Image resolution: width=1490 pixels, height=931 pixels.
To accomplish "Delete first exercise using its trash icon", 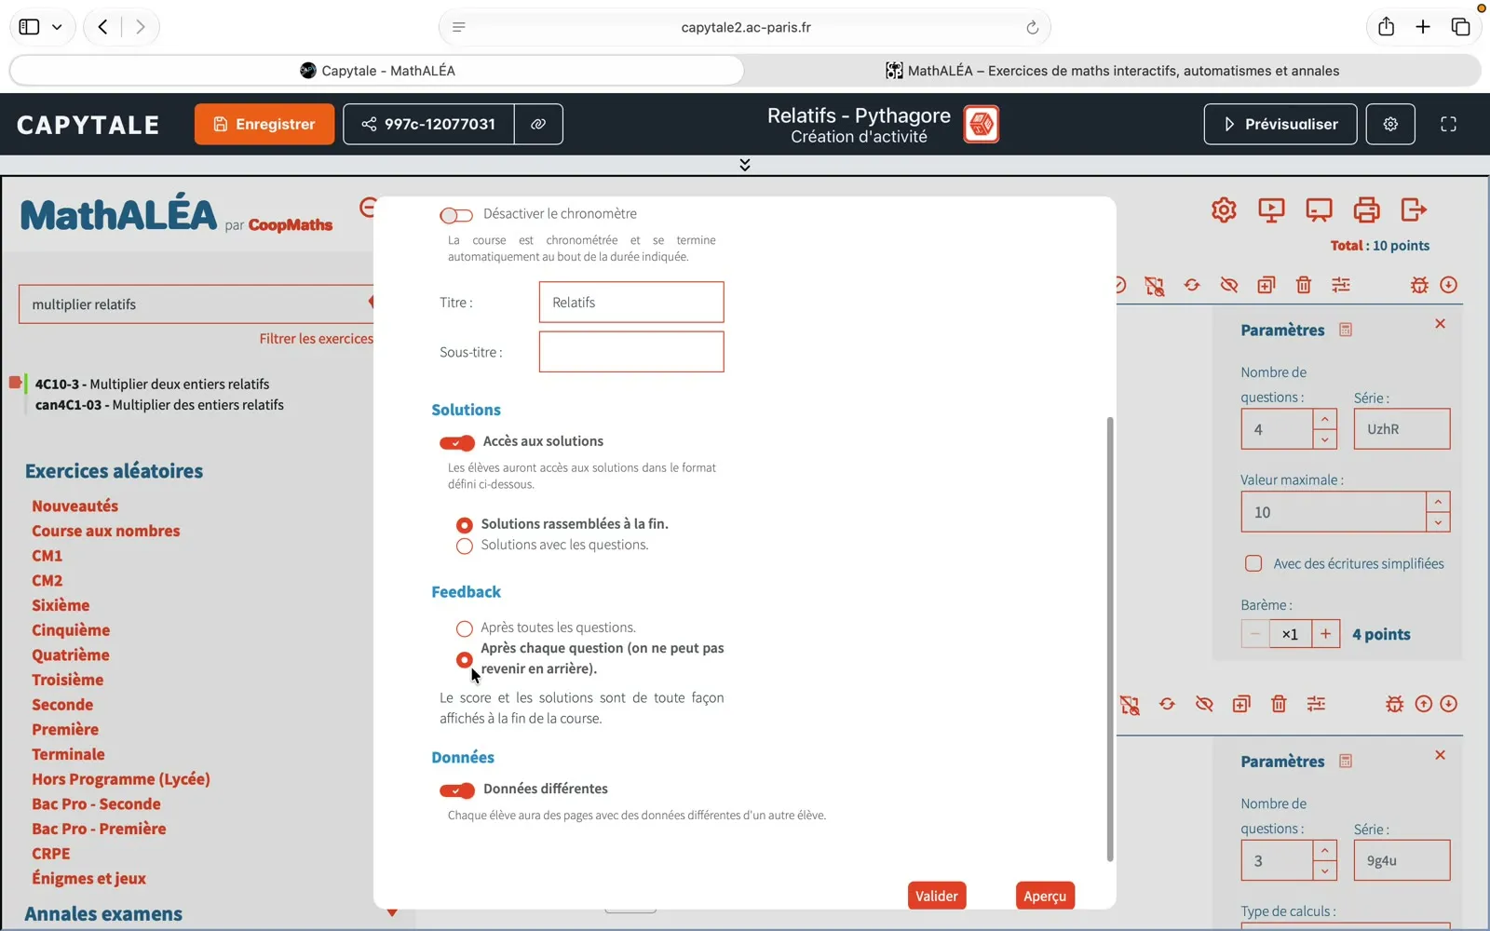I will click(x=1304, y=285).
